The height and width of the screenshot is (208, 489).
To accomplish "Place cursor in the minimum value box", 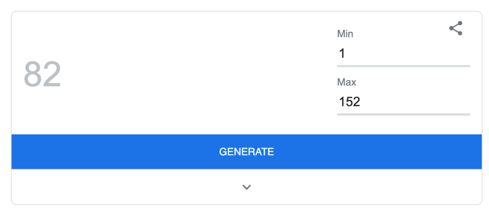I will point(403,53).
